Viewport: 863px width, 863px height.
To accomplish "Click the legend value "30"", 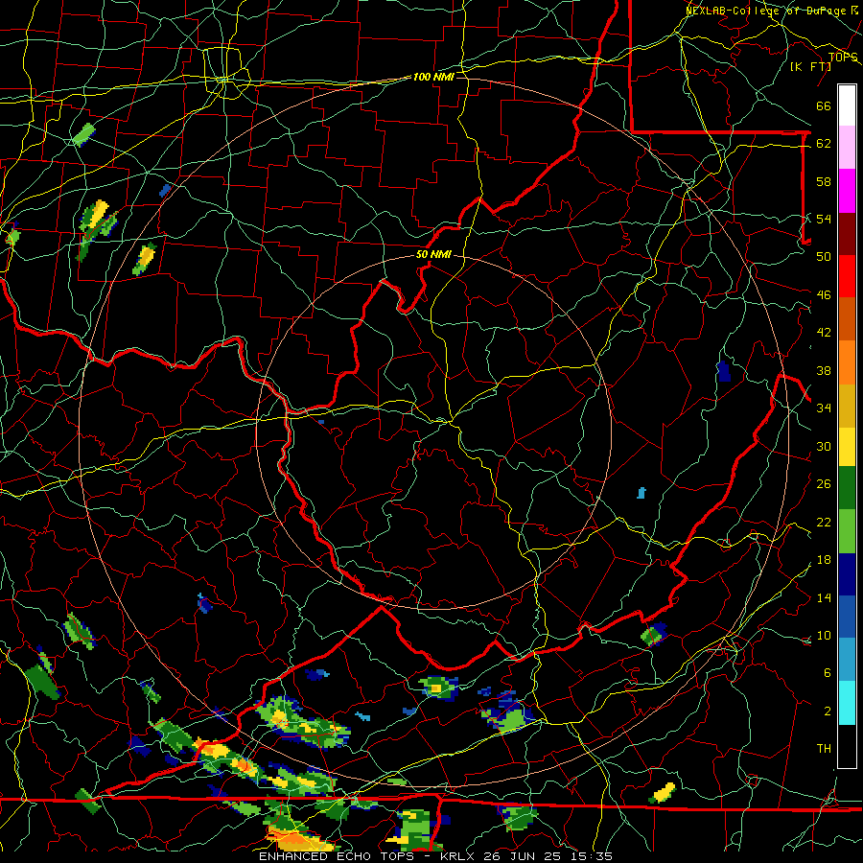I will 824,446.
